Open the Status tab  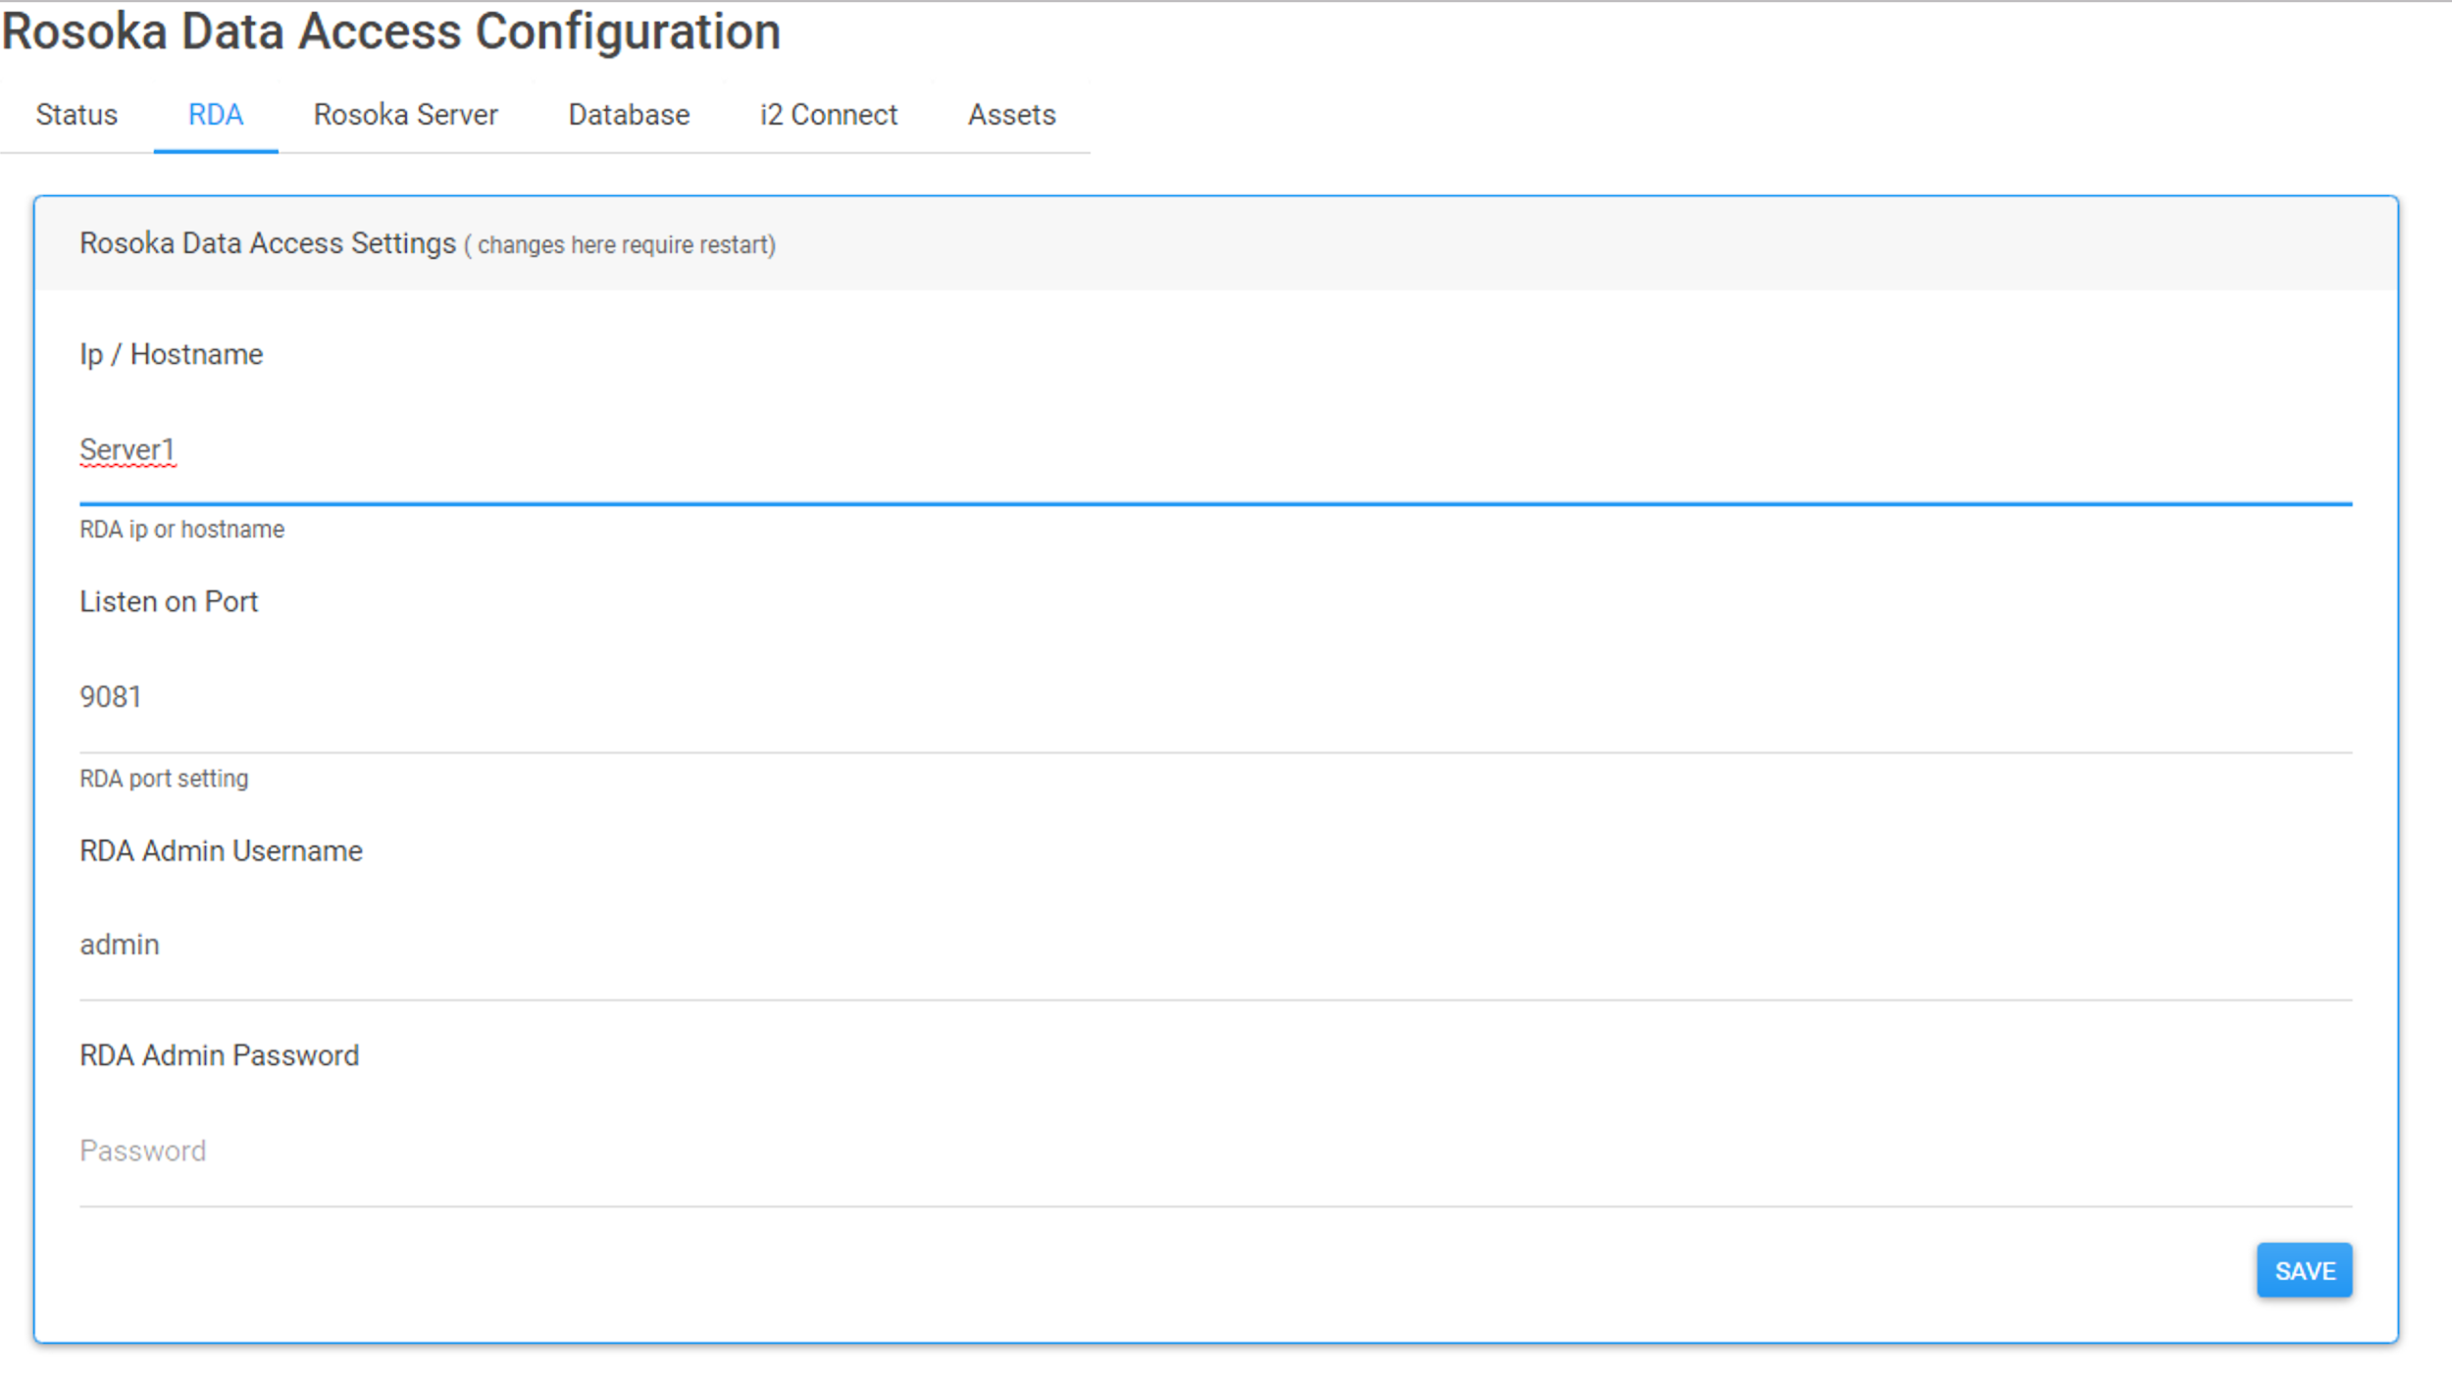[x=77, y=115]
